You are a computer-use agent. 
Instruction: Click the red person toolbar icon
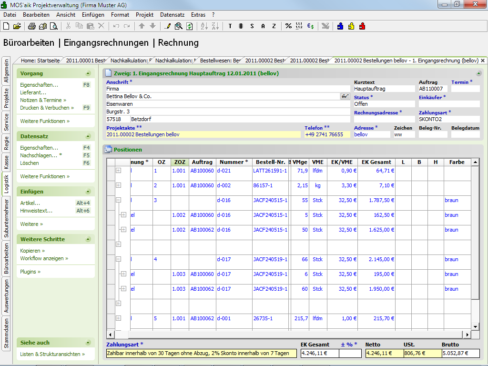click(x=362, y=26)
